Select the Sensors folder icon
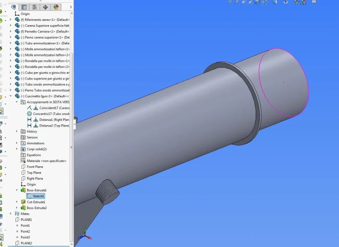The width and height of the screenshot is (339, 247). click(x=23, y=137)
